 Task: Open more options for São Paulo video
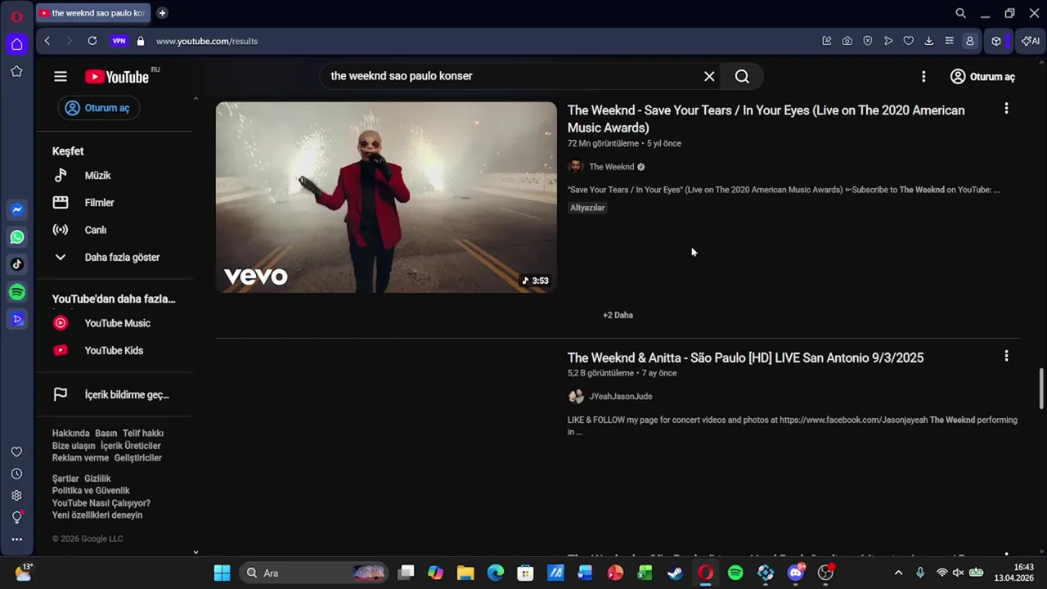[x=1006, y=356]
